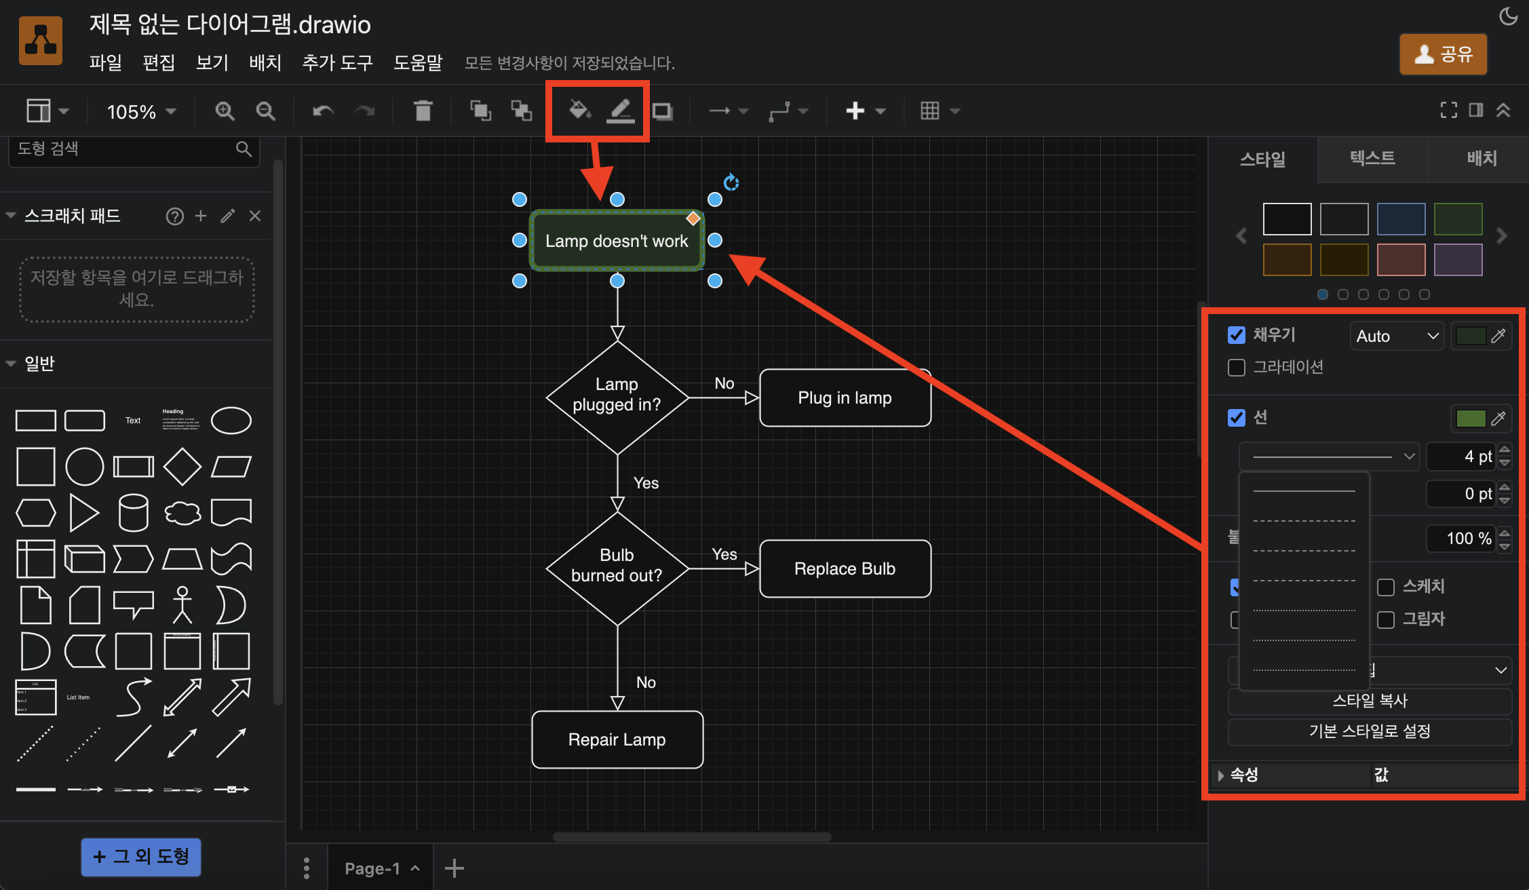Pick the ellipse shape in the library
This screenshot has width=1529, height=890.
pyautogui.click(x=231, y=421)
